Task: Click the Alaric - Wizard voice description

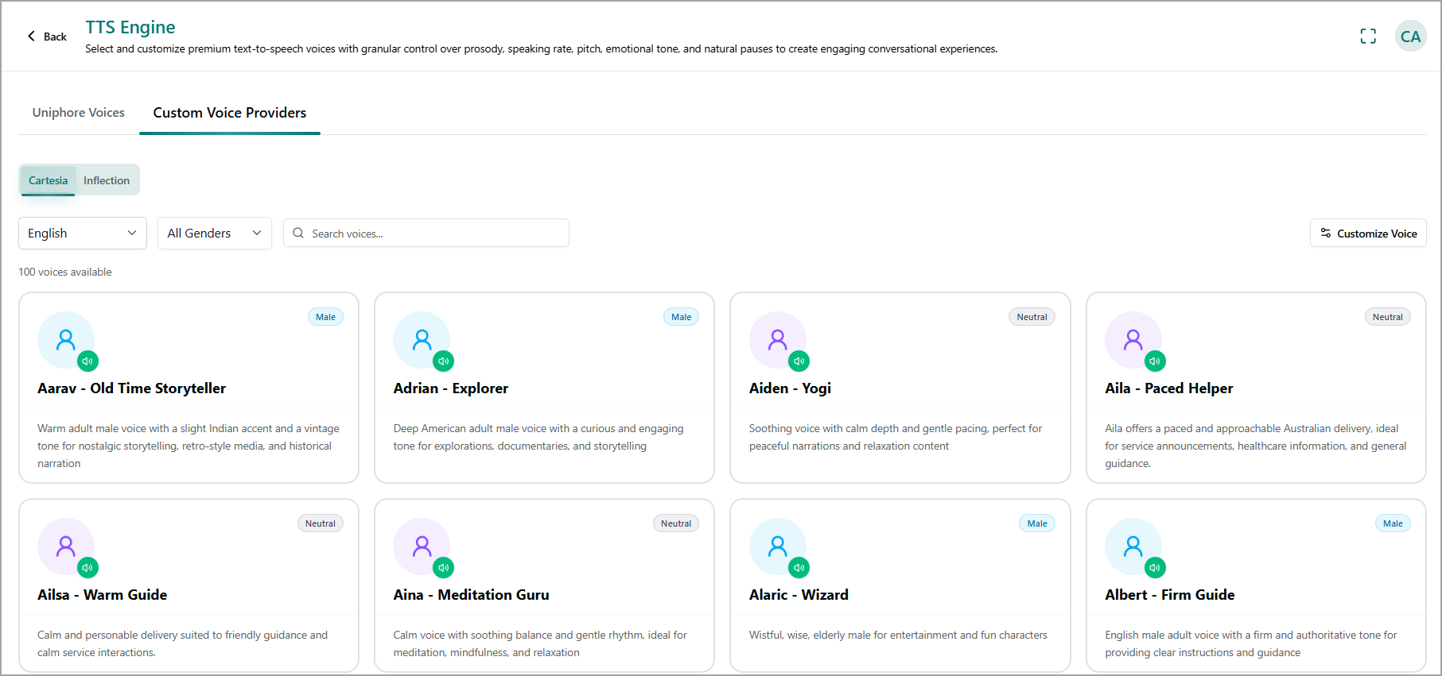Action: click(x=898, y=635)
